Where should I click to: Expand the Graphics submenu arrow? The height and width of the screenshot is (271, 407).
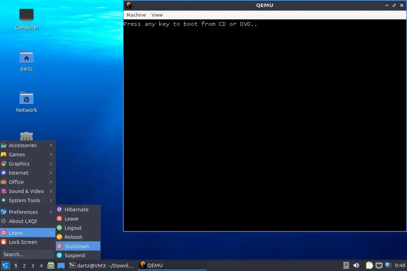coord(51,164)
